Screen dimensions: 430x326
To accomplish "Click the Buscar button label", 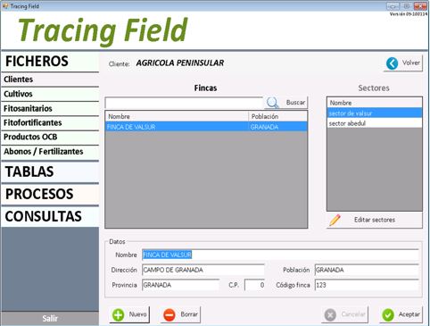I will 295,103.
